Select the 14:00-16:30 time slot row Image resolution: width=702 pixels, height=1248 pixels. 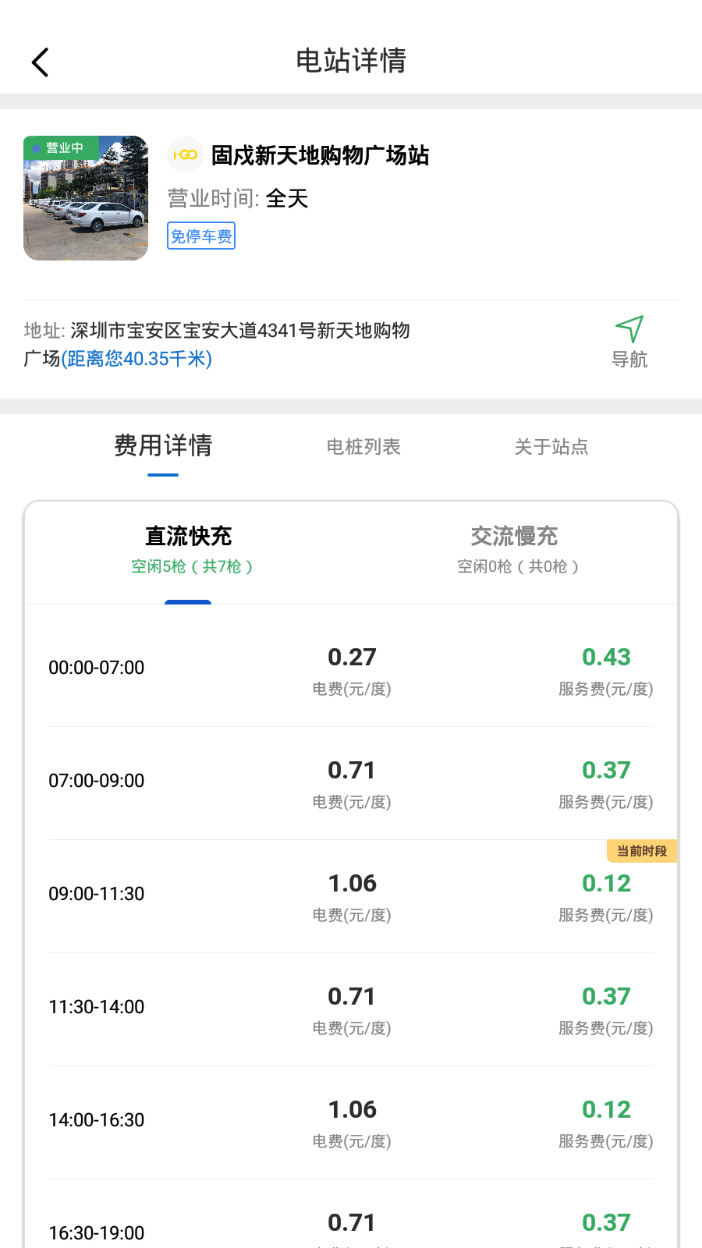pyautogui.click(x=351, y=1122)
